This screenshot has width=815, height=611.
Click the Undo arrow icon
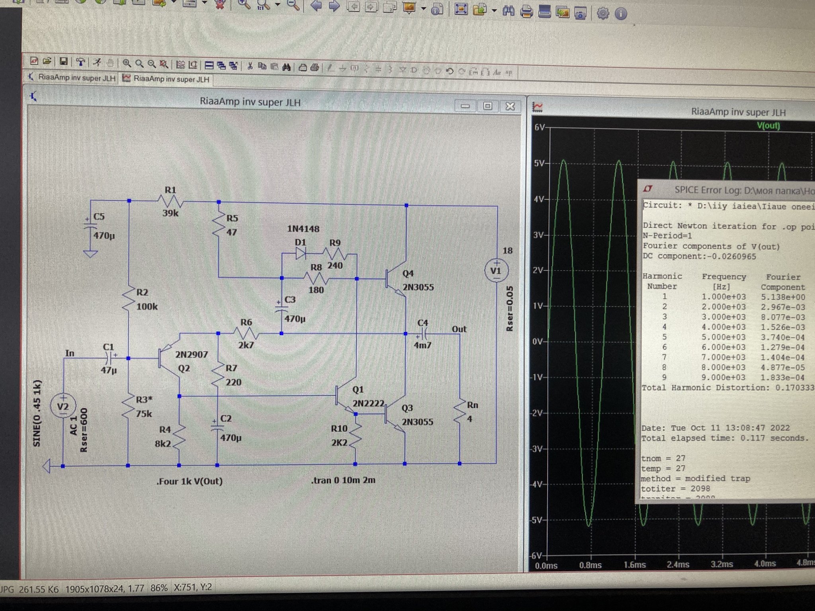(x=450, y=72)
